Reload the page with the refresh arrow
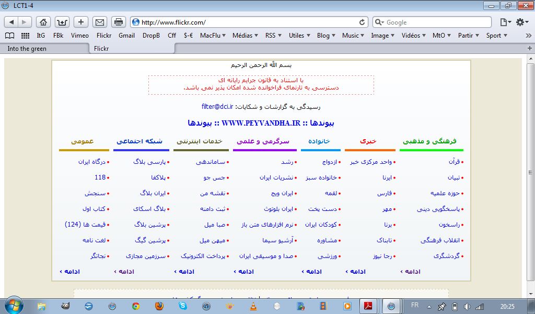This screenshot has height=314, width=535. click(362, 22)
